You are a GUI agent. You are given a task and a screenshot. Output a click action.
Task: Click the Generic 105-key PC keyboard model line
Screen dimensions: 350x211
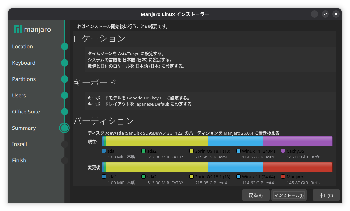coord(139,98)
